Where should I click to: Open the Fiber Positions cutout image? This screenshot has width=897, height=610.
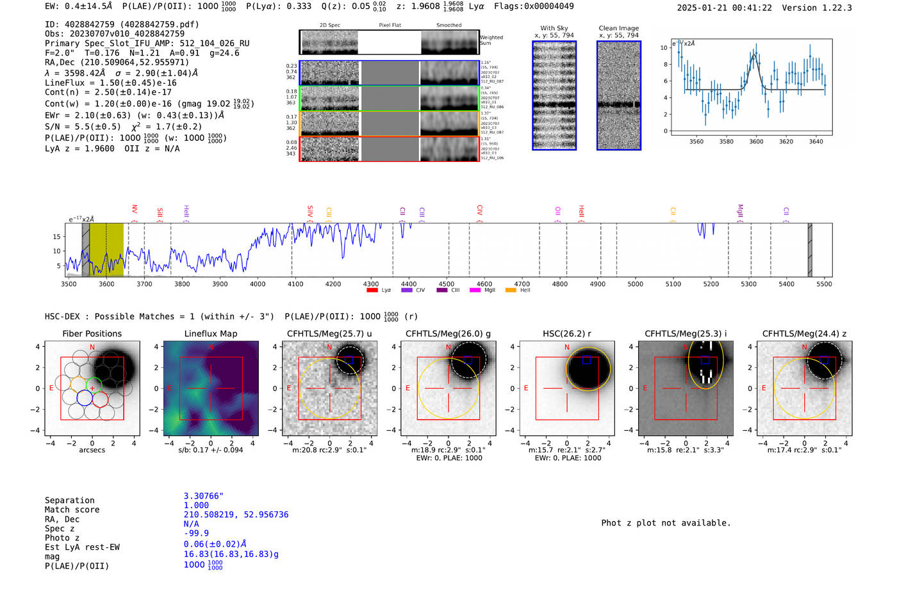(x=92, y=389)
